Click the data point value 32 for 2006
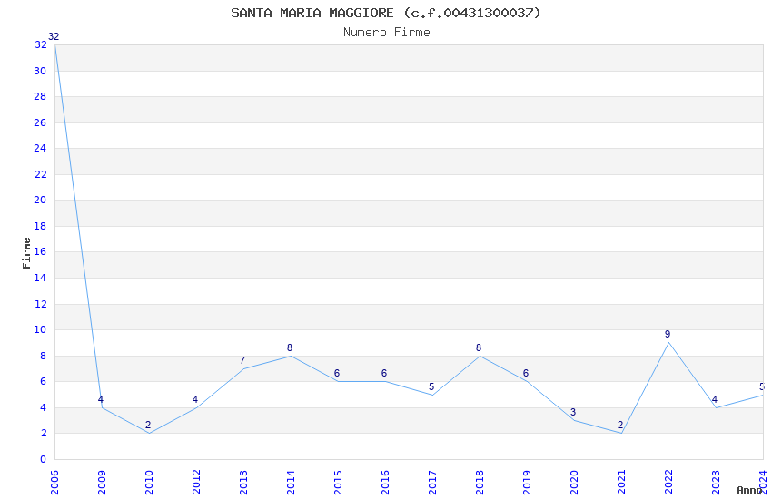The height and width of the screenshot is (499, 772). point(54,37)
